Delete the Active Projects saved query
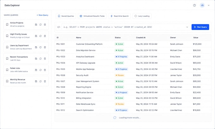The height and width of the screenshot is (129, 215). (45, 25)
